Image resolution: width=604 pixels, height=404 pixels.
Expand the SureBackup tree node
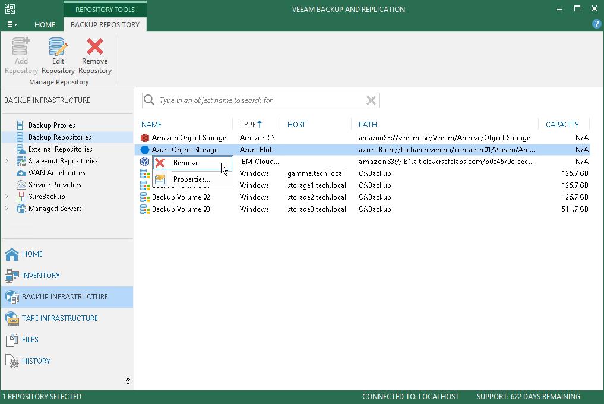[6, 197]
